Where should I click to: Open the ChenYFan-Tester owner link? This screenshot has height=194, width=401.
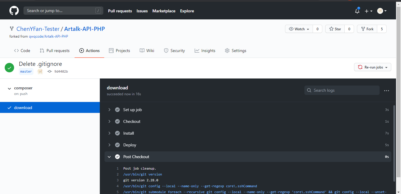coord(38,29)
